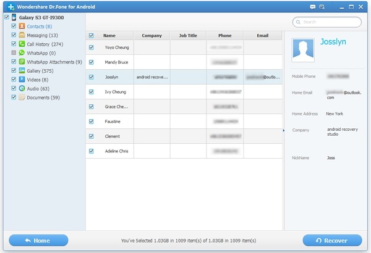Viewport: 371px width, 253px height.
Task: Click the WhatsApp green bubble icon
Action: tap(22, 52)
